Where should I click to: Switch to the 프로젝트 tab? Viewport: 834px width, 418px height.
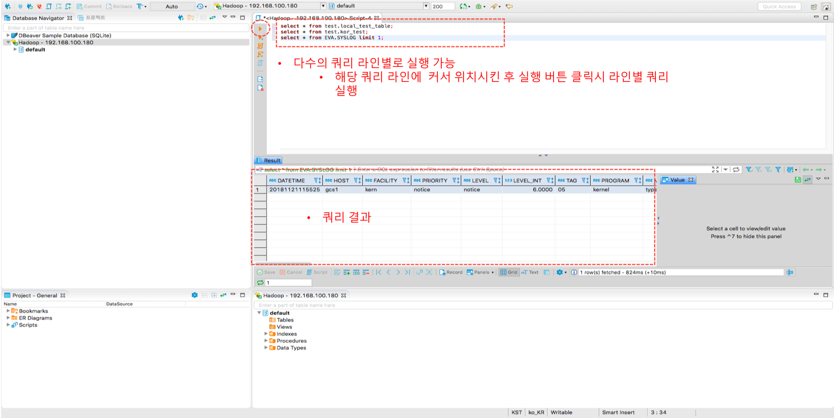(x=91, y=18)
